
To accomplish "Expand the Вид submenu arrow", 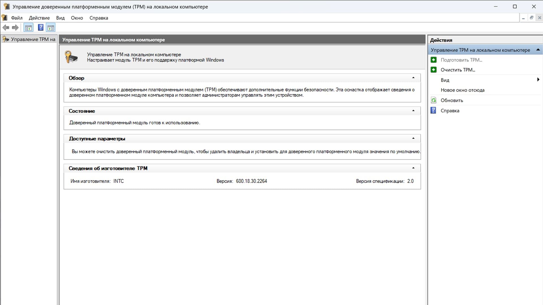I will [x=538, y=80].
